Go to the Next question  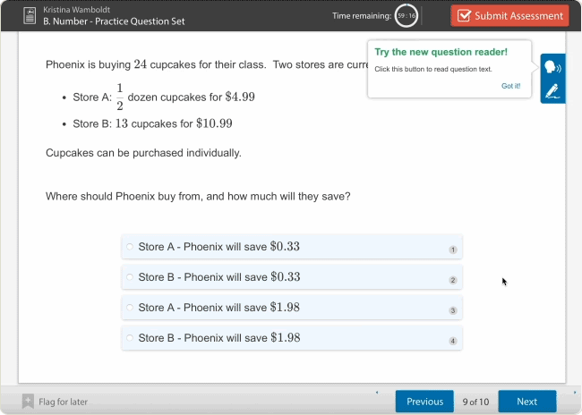pyautogui.click(x=526, y=402)
